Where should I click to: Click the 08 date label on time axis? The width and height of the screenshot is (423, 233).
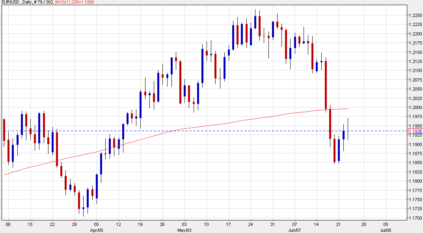click(8, 224)
